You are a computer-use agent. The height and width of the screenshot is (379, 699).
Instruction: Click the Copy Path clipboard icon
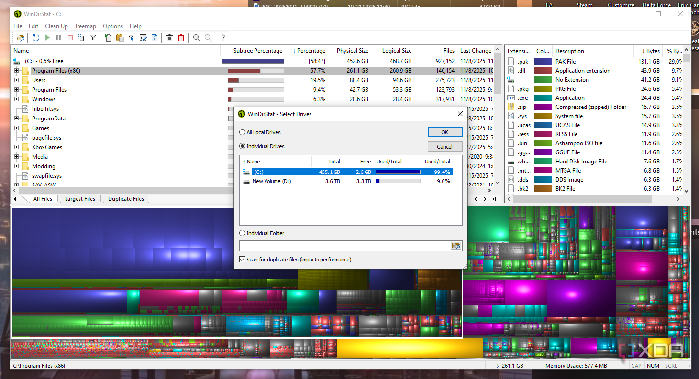120,38
